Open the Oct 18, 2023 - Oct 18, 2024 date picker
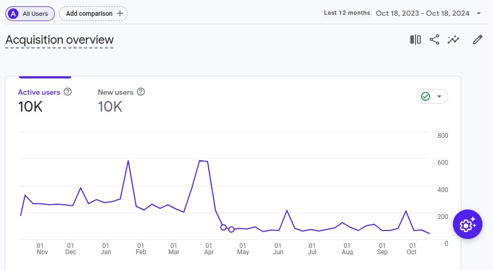 pyautogui.click(x=422, y=13)
